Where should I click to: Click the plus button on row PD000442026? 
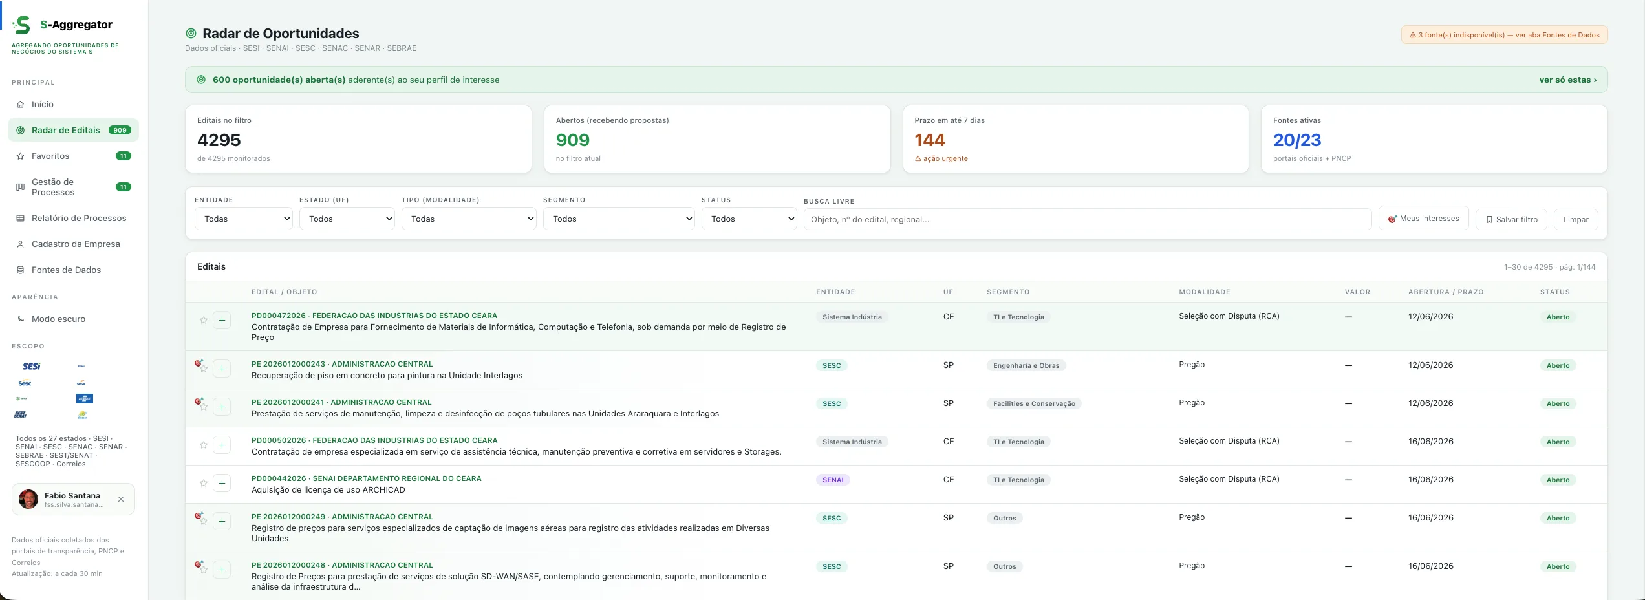coord(222,483)
